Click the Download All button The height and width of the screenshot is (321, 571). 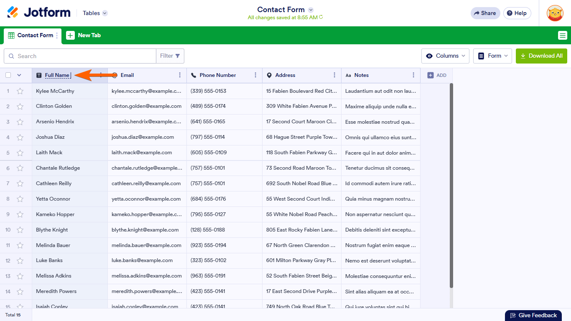pos(541,56)
